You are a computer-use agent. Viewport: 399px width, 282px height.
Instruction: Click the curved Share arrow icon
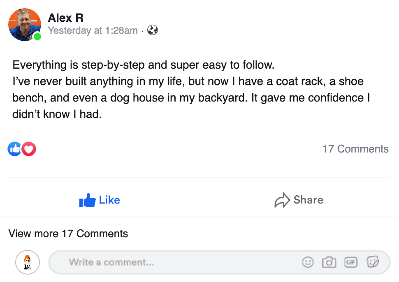pos(282,201)
